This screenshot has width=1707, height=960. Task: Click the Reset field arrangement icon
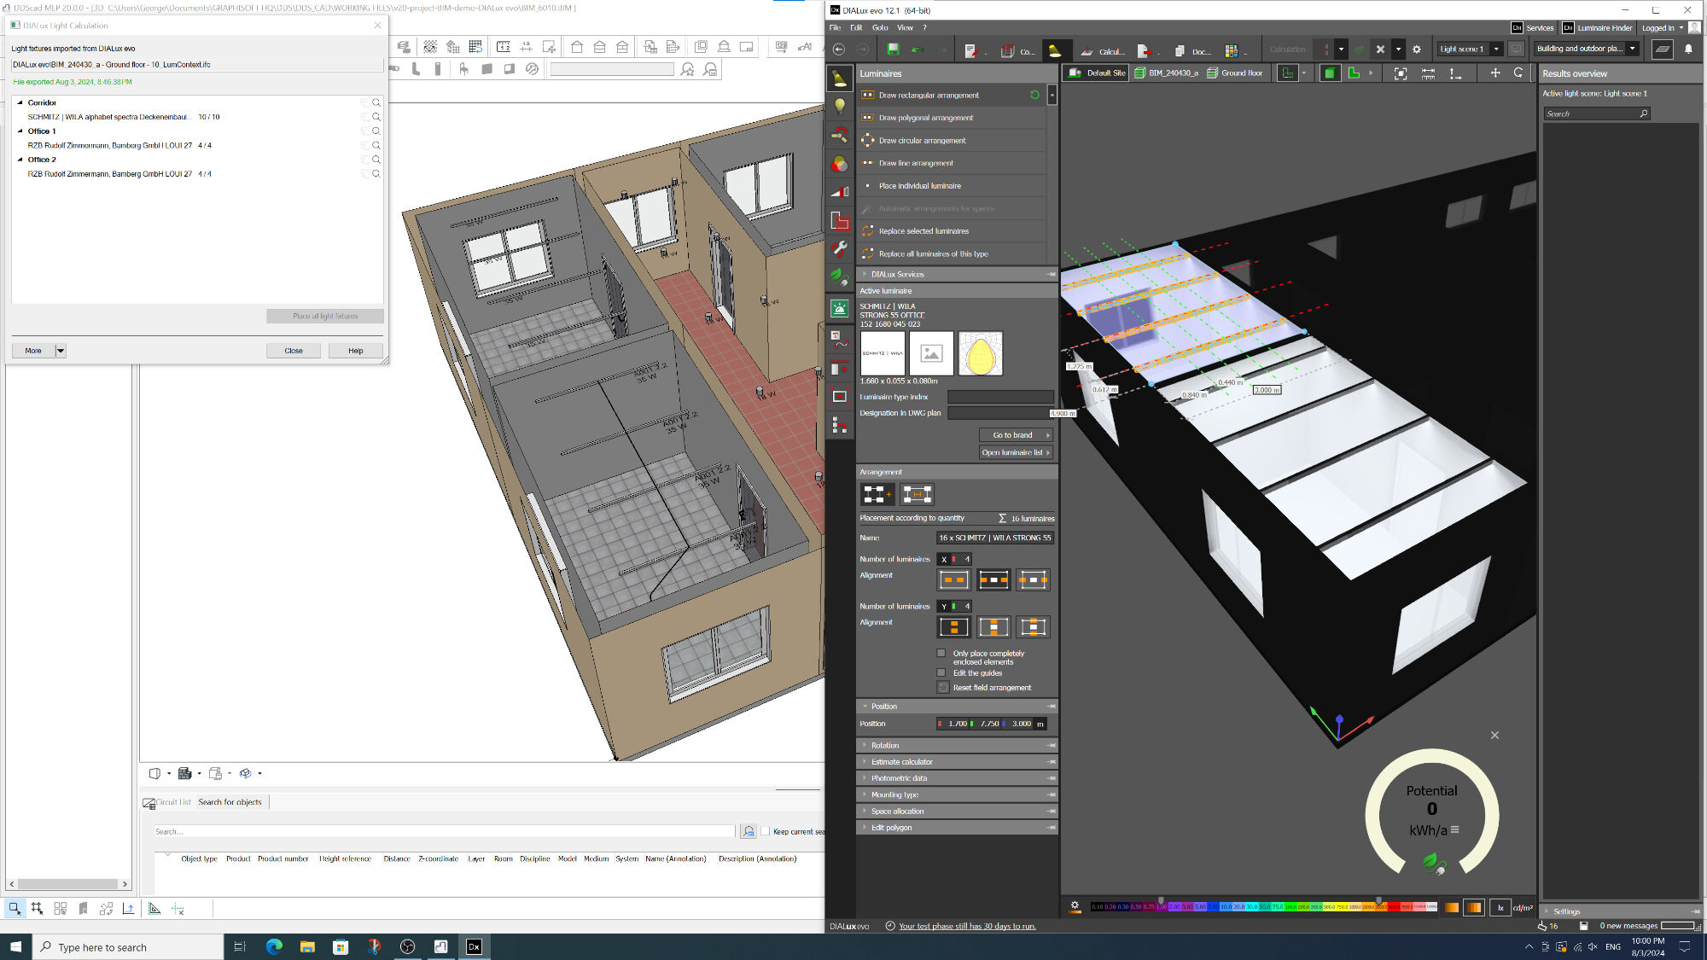(x=943, y=688)
